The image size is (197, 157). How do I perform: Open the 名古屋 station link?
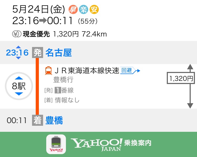tap(59, 53)
